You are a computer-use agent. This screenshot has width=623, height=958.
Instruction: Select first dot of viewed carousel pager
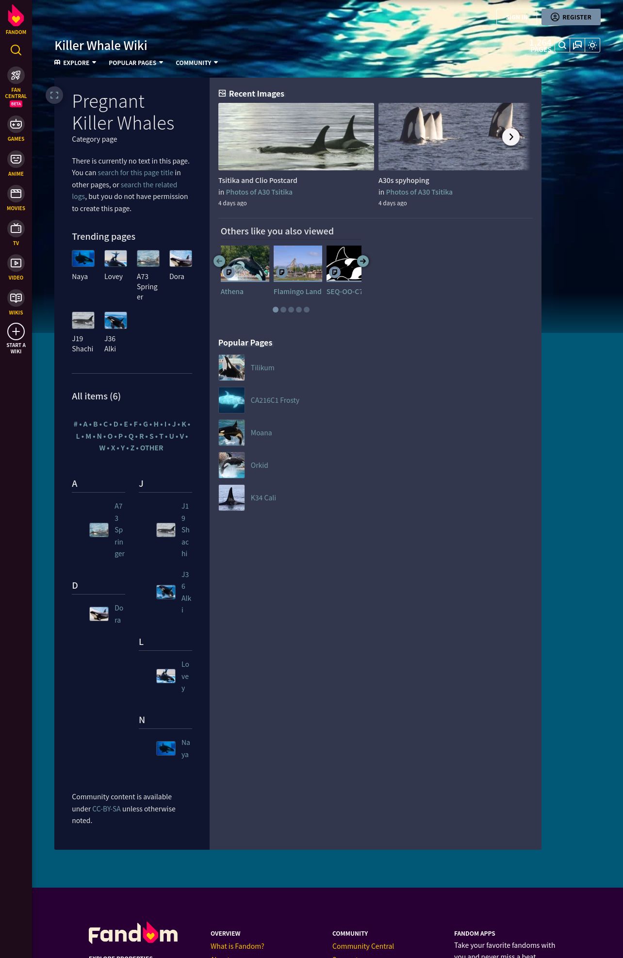point(276,310)
